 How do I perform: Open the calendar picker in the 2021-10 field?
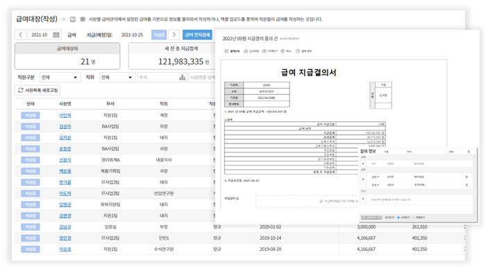56,35
